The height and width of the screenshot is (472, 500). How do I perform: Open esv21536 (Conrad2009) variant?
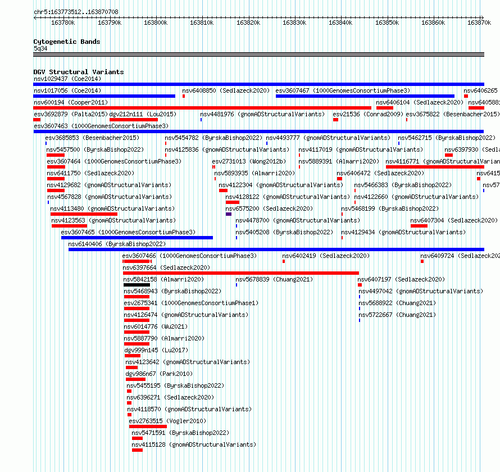368,114
